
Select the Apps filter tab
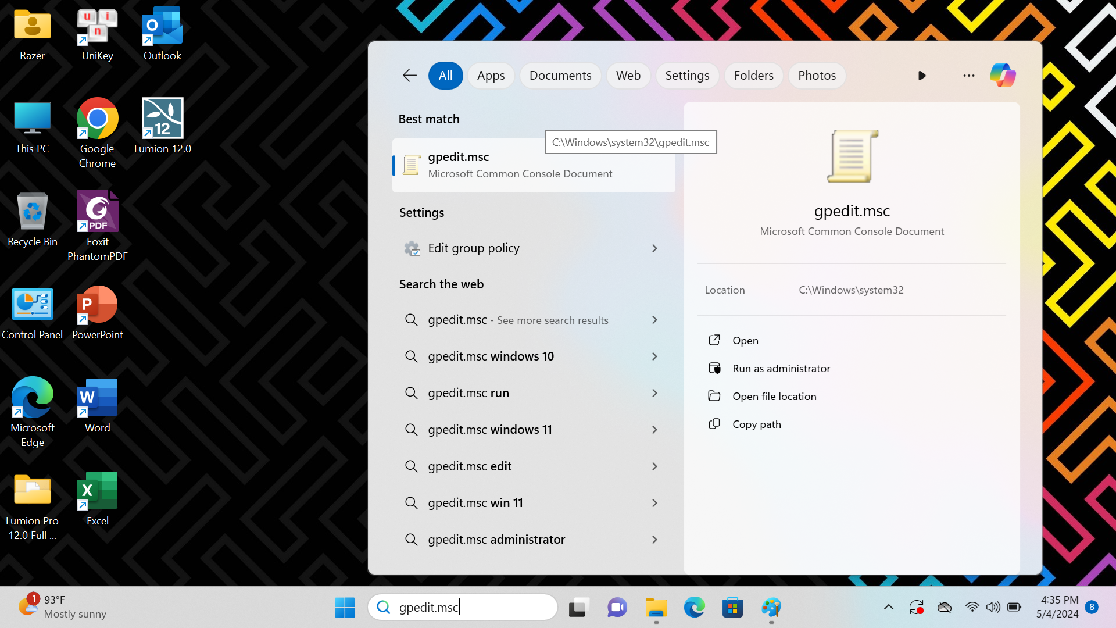pos(491,75)
